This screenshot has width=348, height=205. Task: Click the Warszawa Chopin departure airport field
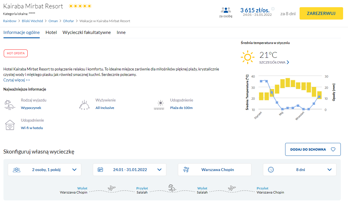pos(217,170)
